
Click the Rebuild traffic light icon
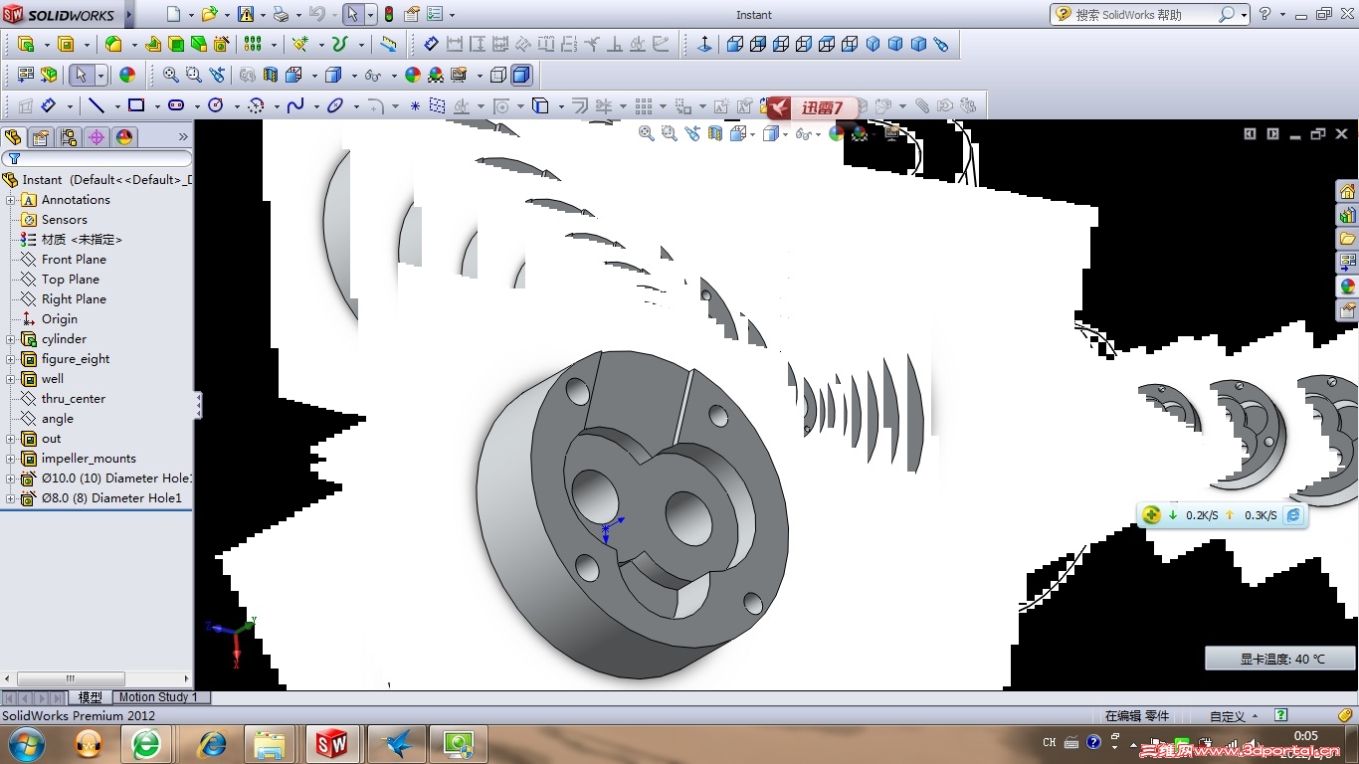tap(388, 14)
